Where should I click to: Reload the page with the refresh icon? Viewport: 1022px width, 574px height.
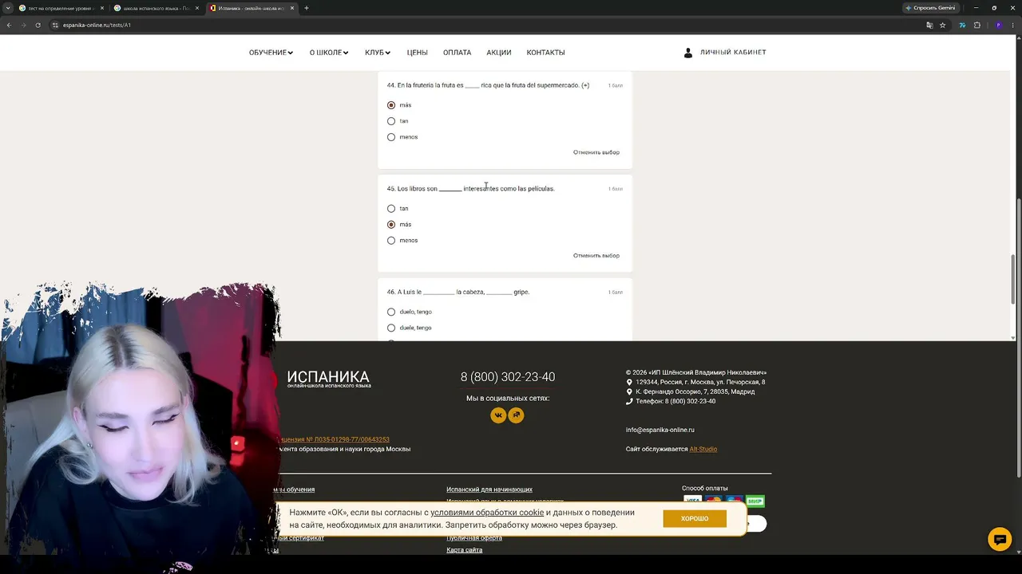pos(38,25)
